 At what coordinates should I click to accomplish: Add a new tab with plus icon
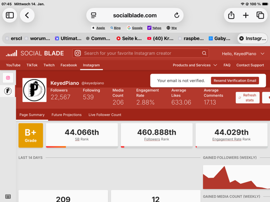246,15
